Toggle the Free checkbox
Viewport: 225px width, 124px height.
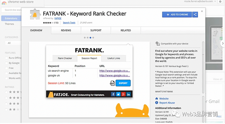(x=6, y=68)
